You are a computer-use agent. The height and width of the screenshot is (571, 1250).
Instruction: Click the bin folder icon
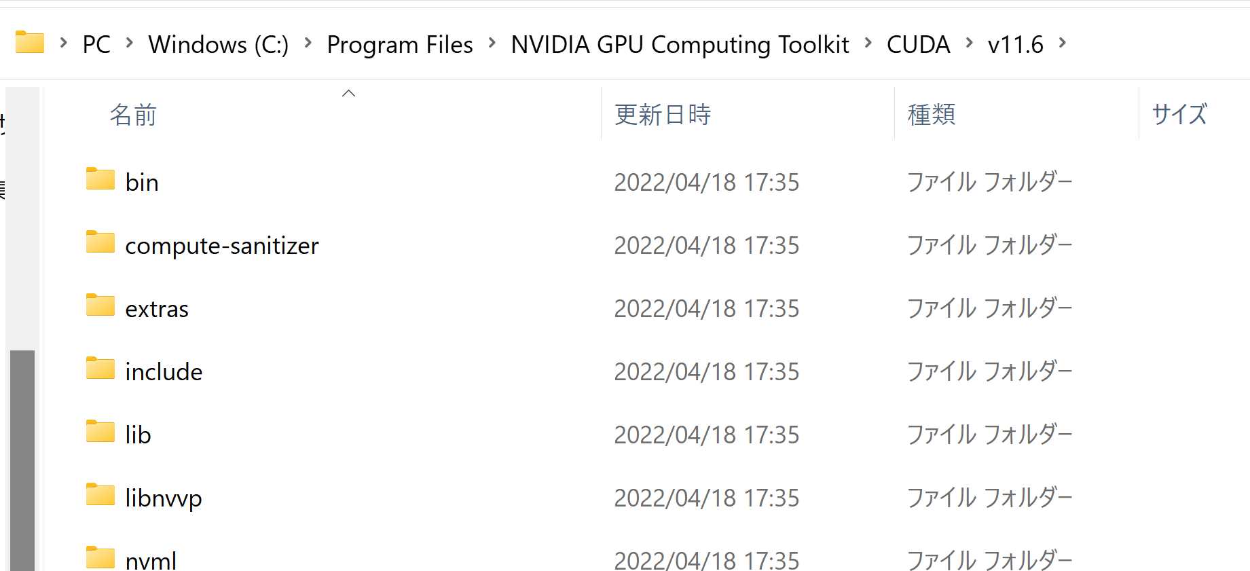(x=100, y=179)
